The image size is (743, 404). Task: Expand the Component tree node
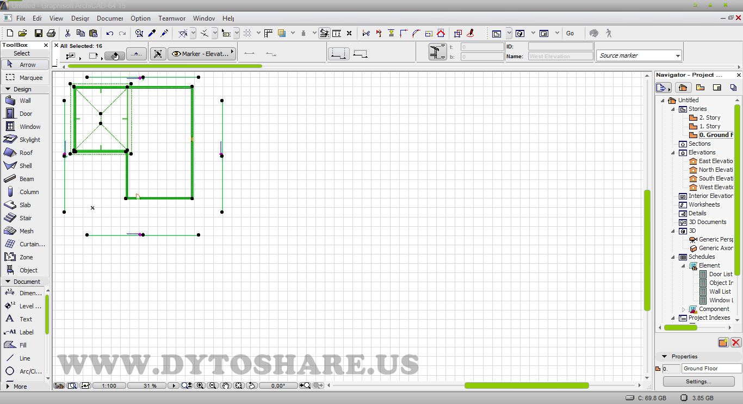point(684,309)
